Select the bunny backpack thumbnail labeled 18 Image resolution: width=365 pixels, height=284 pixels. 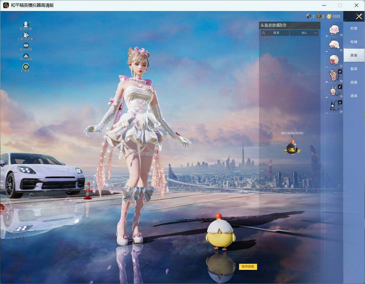(334, 91)
